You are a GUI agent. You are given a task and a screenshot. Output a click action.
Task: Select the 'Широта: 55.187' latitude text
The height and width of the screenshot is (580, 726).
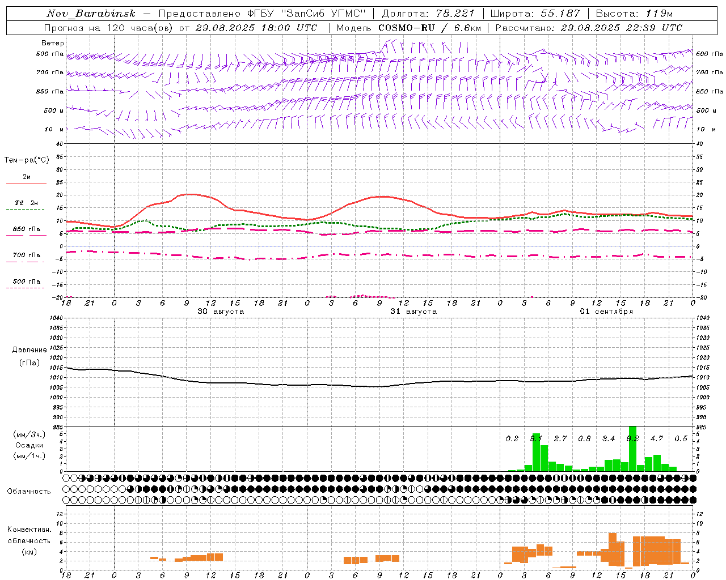535,14
